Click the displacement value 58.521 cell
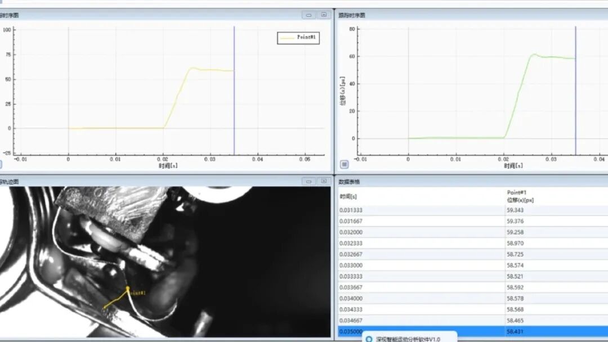 (x=515, y=277)
